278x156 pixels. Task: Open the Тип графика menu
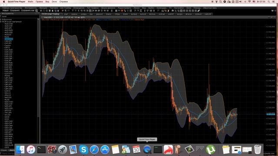tap(93, 8)
